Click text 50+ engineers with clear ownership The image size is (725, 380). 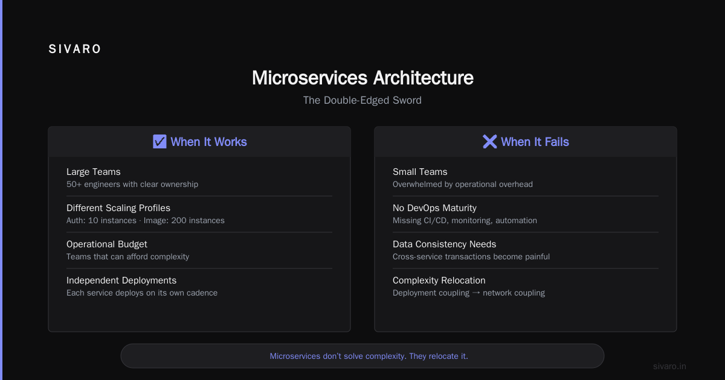point(132,185)
